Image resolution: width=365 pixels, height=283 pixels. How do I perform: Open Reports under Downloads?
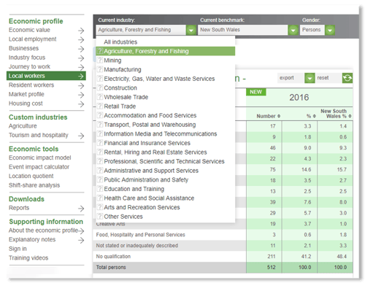(19, 208)
